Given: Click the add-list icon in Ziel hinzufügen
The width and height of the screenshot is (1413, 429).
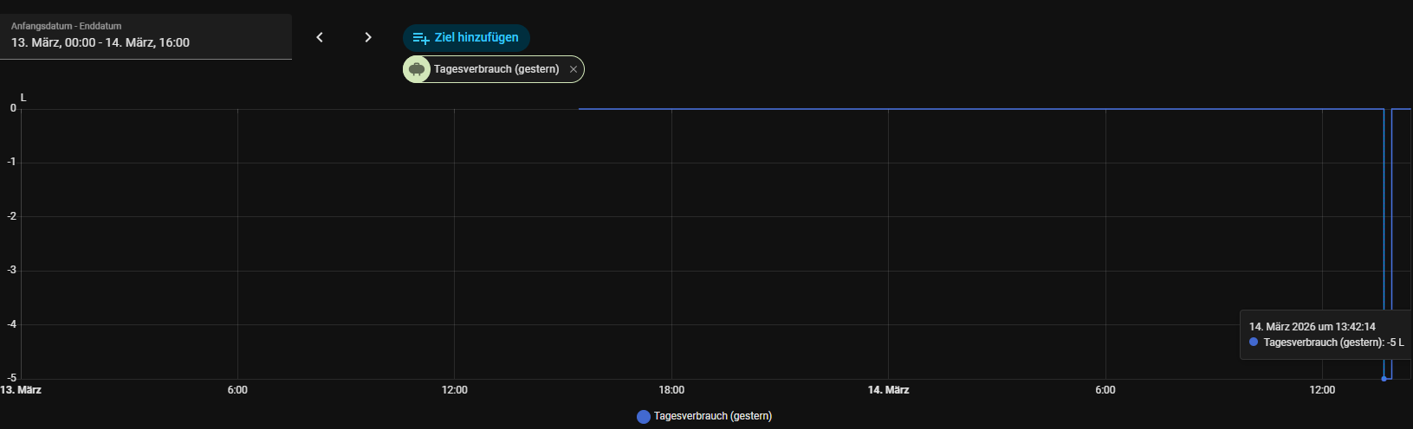Looking at the screenshot, I should (420, 38).
